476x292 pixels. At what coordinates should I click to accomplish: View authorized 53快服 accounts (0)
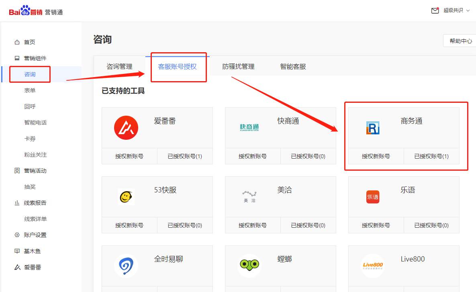185,225
